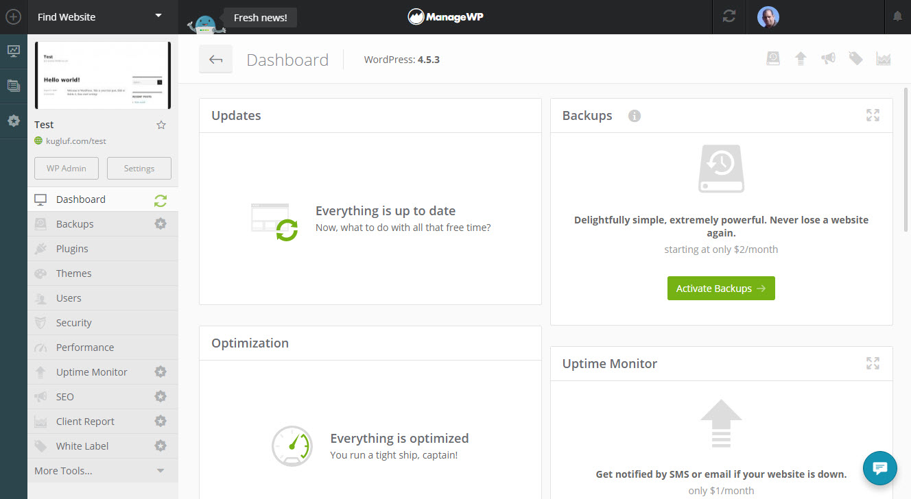Image resolution: width=911 pixels, height=499 pixels.
Task: Click the white label tag icon in header
Action: coord(855,59)
